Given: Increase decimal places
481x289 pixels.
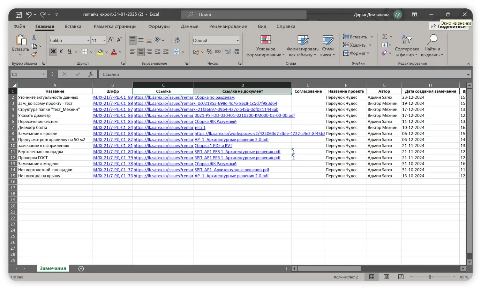Looking at the screenshot, I should tap(228, 52).
